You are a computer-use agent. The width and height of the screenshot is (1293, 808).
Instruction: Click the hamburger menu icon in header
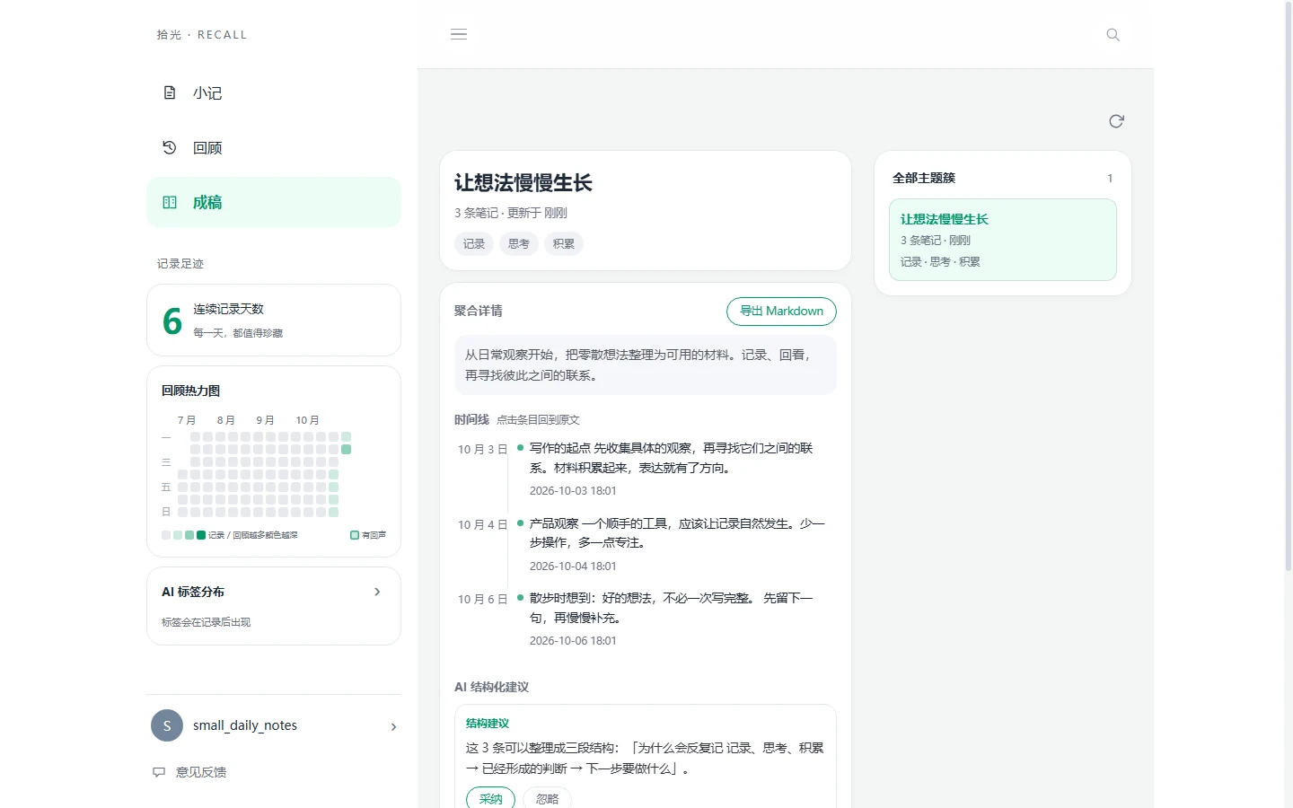(459, 34)
